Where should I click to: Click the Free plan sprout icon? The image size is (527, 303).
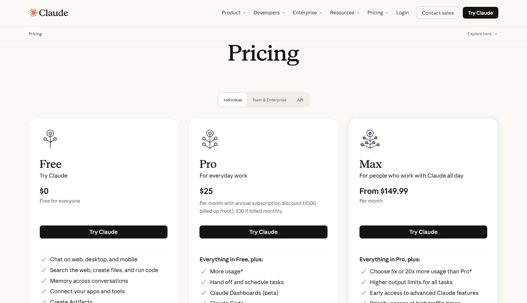(50, 139)
